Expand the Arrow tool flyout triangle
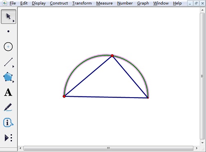The width and height of the screenshot is (206, 152). click(14, 21)
